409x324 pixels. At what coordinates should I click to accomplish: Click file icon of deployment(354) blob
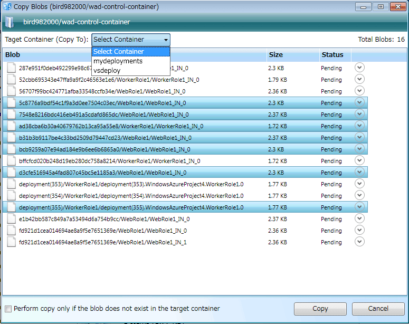point(11,195)
